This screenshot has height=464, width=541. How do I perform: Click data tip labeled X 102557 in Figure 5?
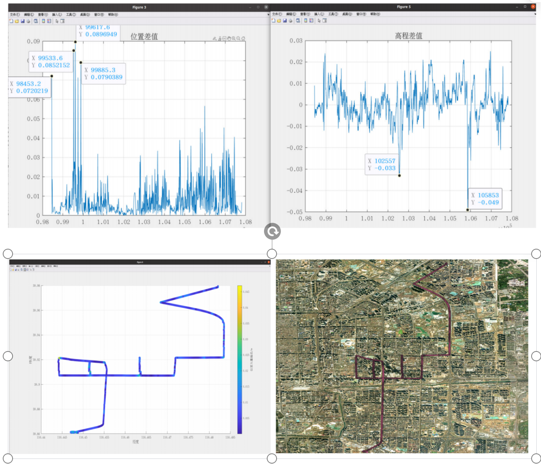[382, 165]
